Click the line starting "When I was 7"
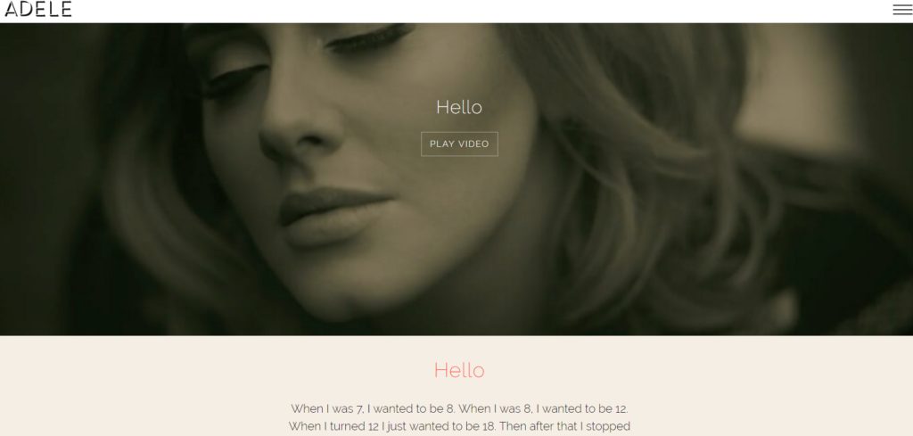The height and width of the screenshot is (436, 913). click(459, 408)
